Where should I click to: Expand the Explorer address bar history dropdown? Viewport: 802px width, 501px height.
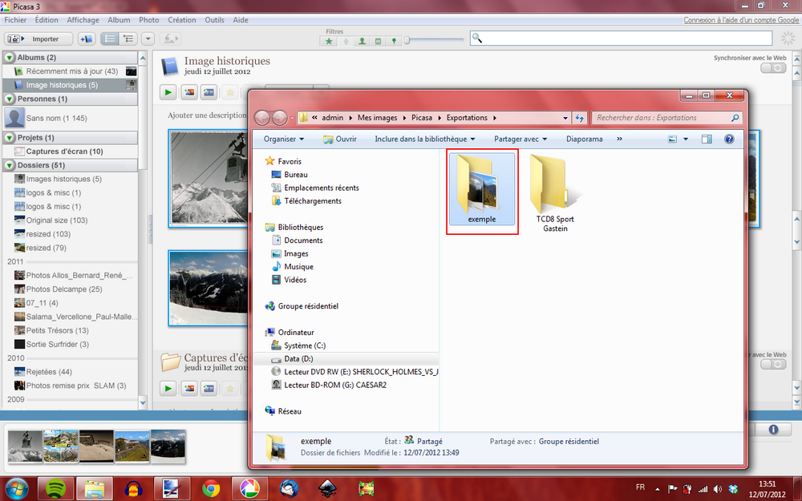point(565,118)
